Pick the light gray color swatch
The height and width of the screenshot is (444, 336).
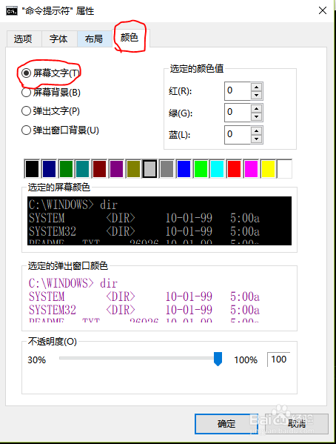click(150, 169)
